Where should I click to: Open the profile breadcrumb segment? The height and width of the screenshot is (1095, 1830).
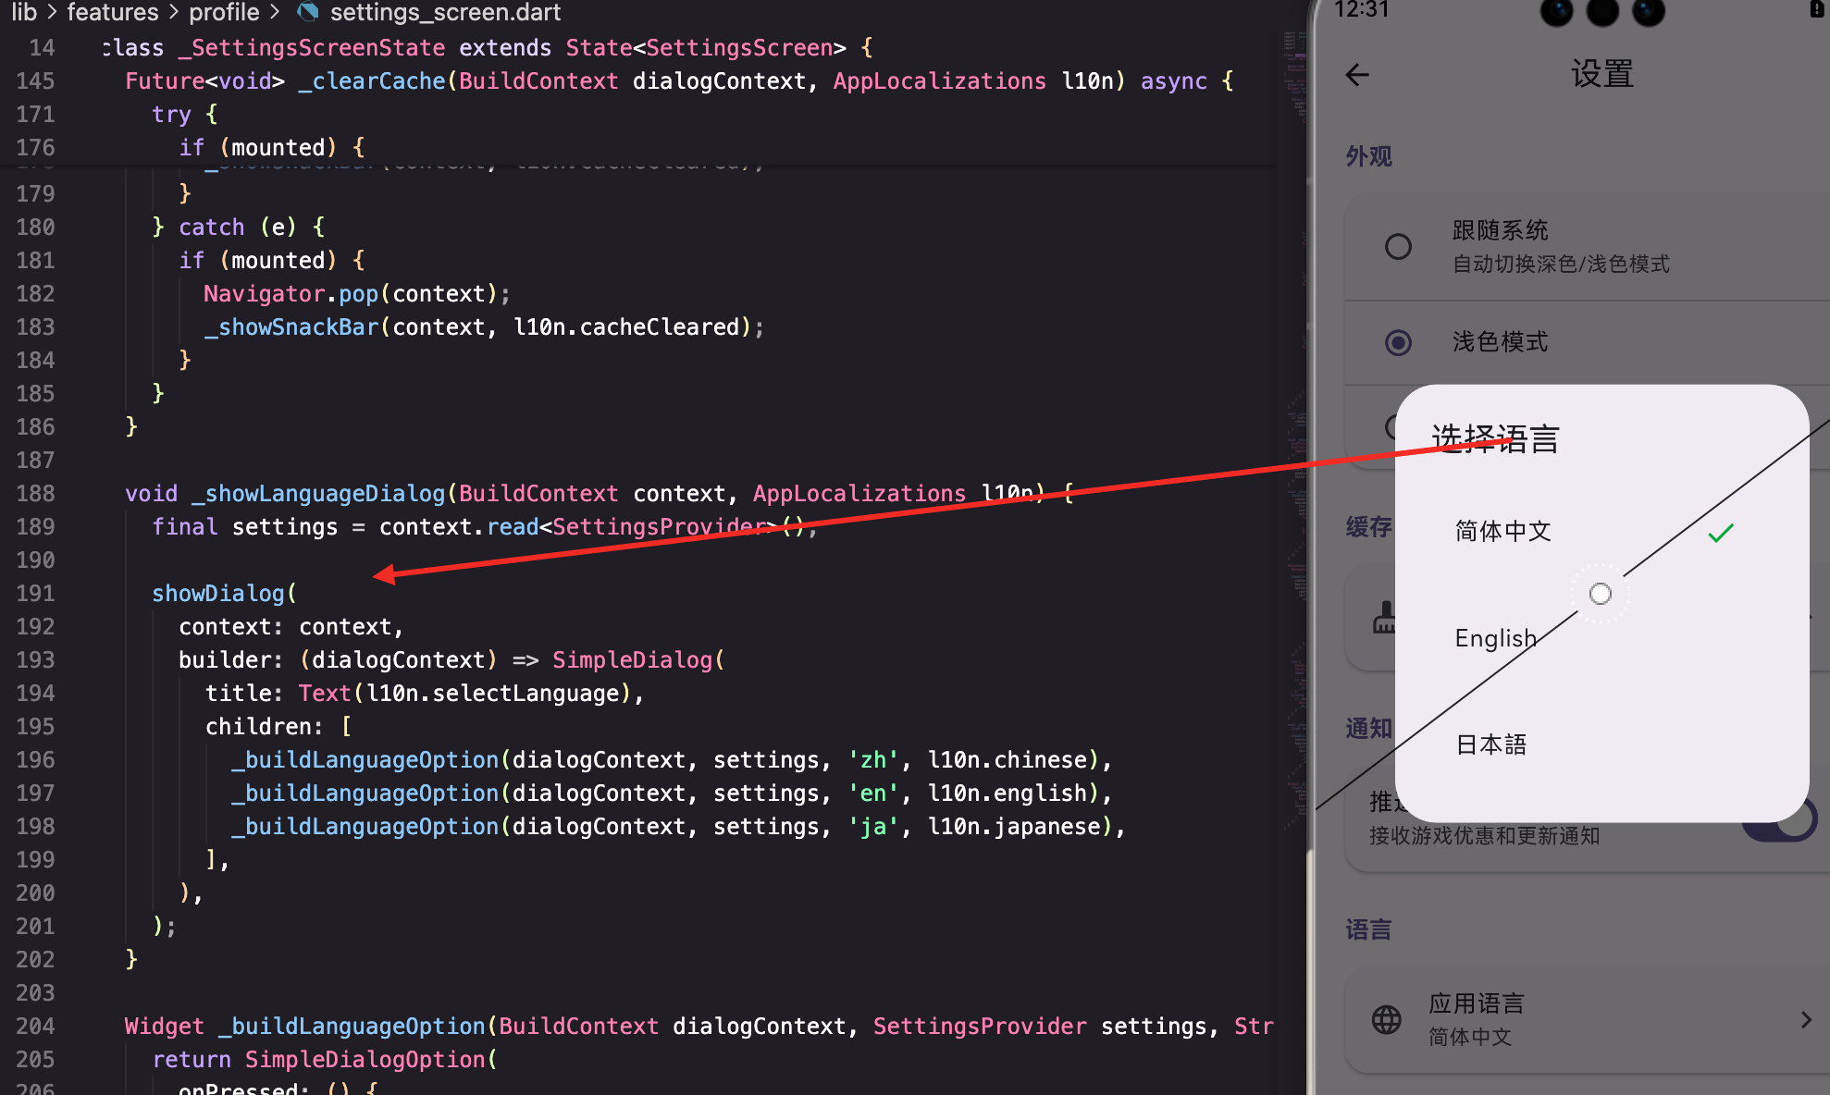coord(224,12)
